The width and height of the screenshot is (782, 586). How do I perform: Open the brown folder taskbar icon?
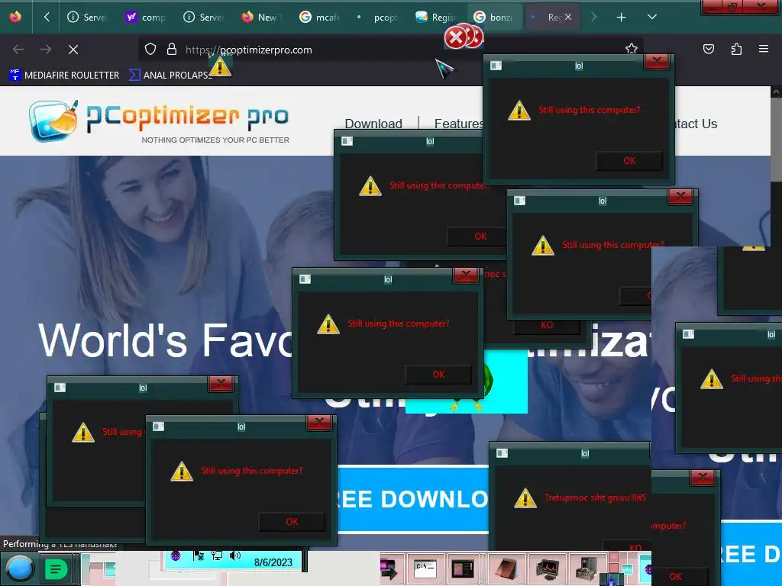[x=506, y=569]
